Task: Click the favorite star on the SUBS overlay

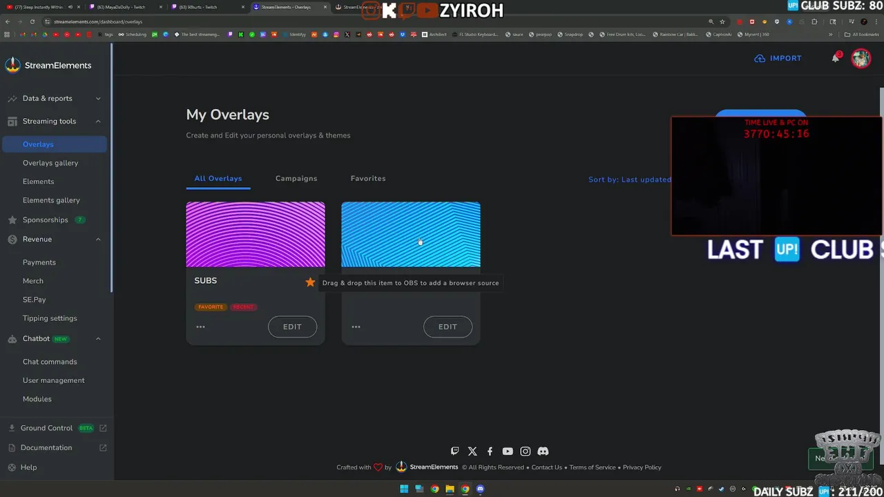Action: point(310,282)
